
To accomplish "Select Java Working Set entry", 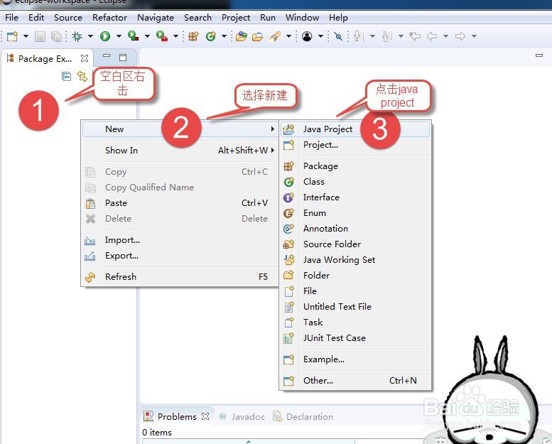I will (x=355, y=260).
